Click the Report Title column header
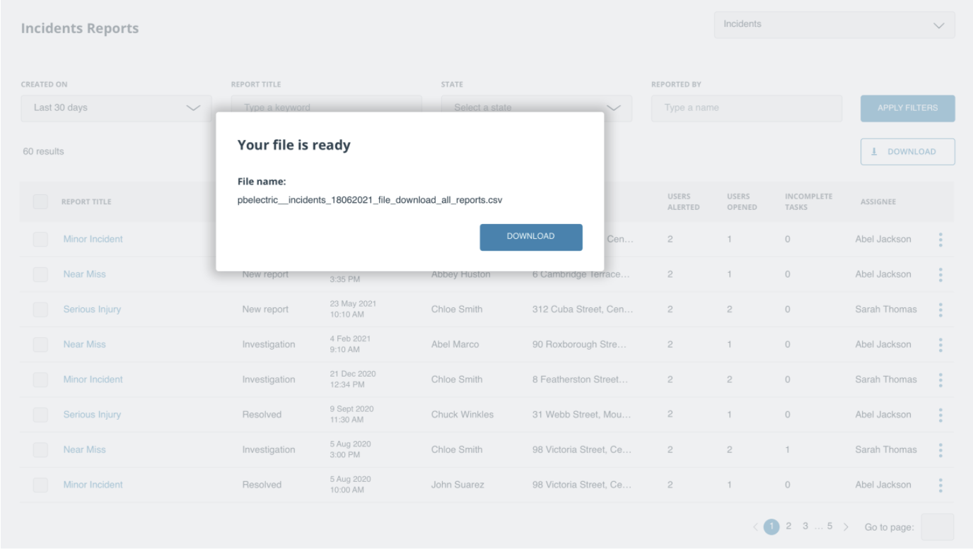973x554 pixels. [x=86, y=202]
